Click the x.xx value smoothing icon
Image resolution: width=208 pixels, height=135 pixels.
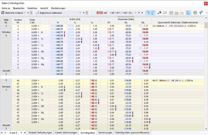tap(165, 13)
